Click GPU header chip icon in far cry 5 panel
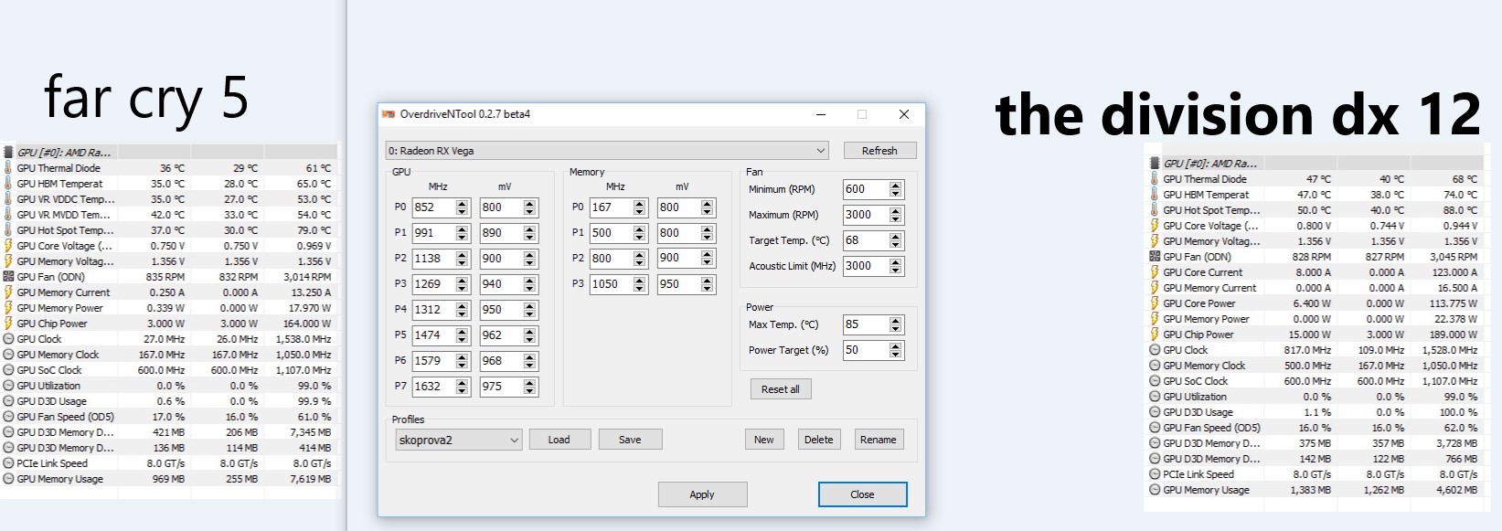The width and height of the screenshot is (1502, 531). 8,153
